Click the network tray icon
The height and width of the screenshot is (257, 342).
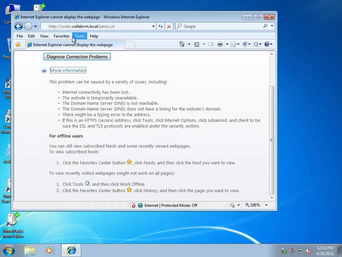[300, 251]
